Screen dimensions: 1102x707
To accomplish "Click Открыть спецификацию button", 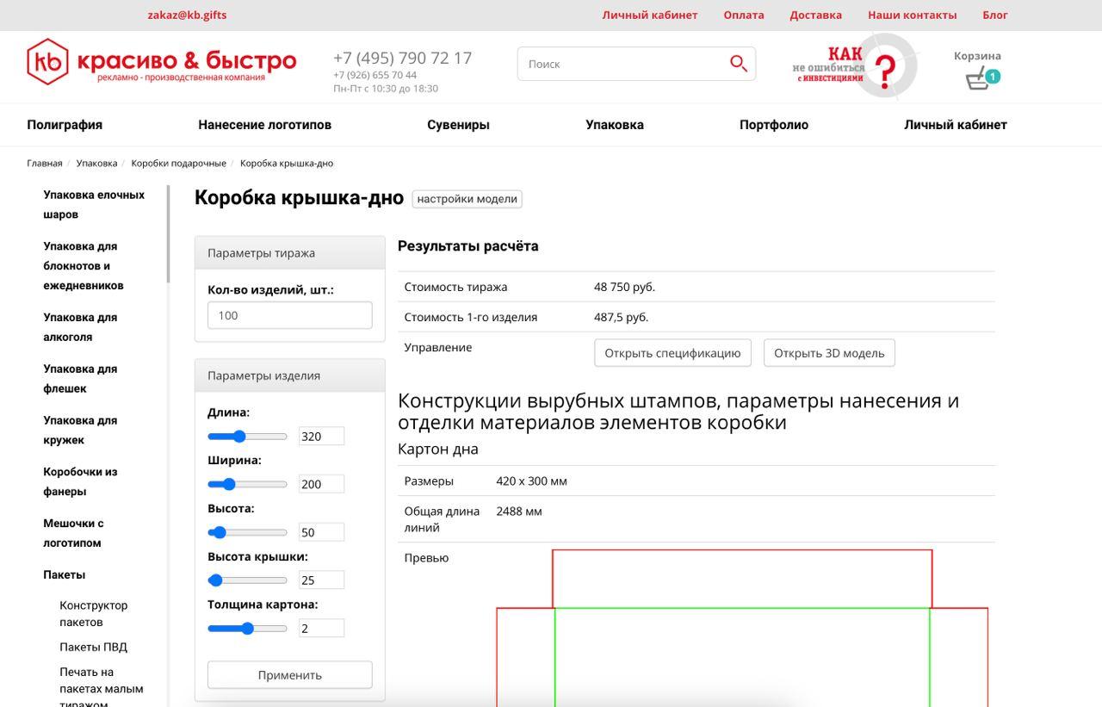I will [x=672, y=352].
